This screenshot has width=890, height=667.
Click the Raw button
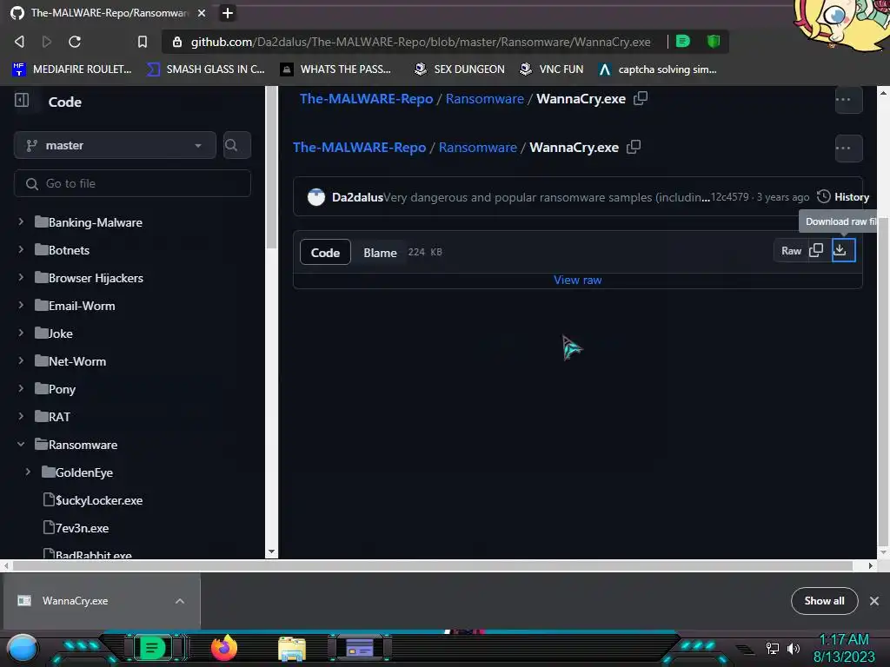pyautogui.click(x=791, y=251)
